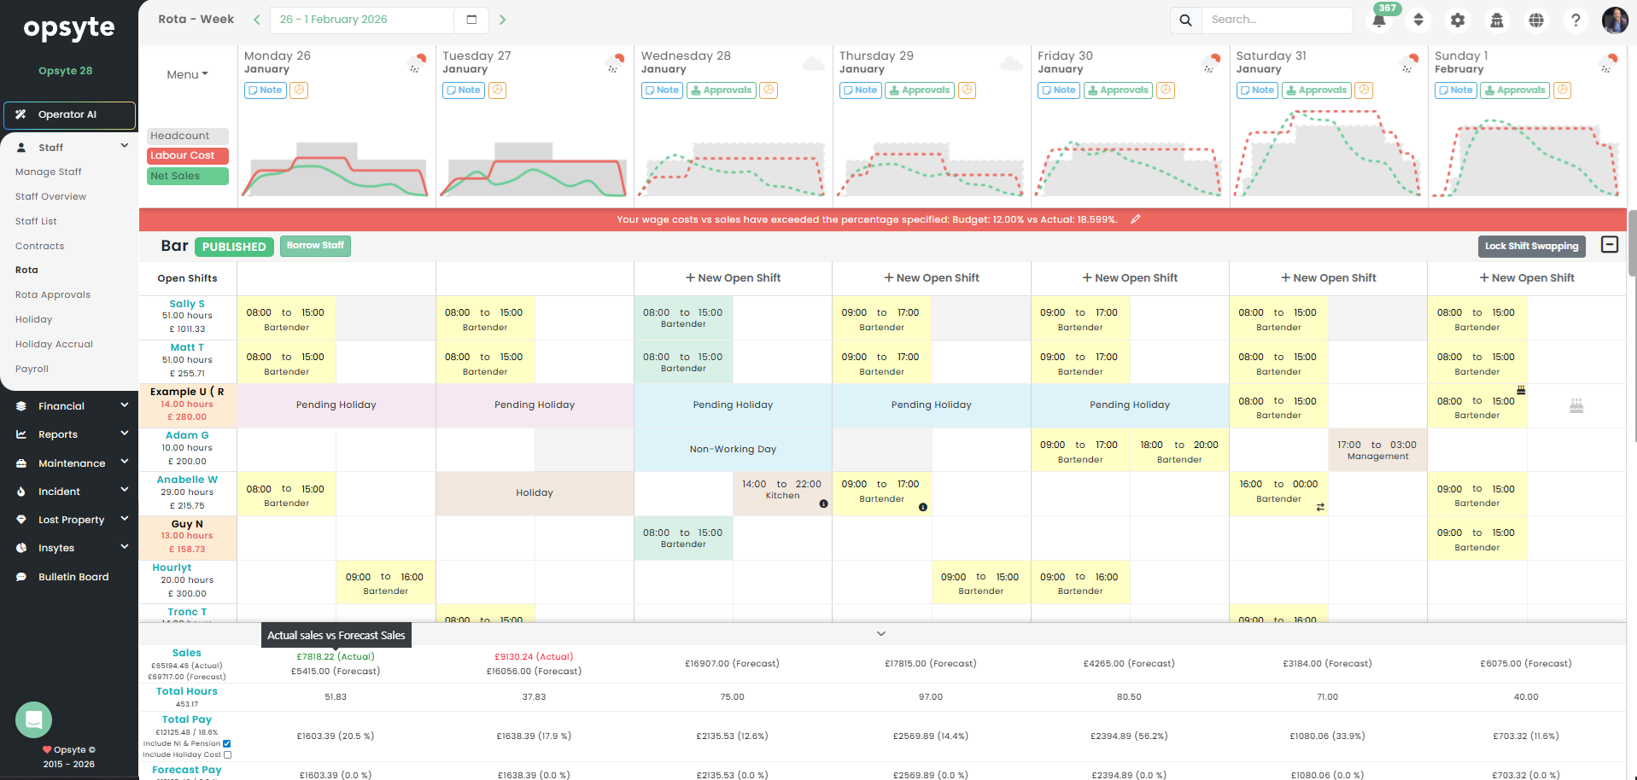The width and height of the screenshot is (1637, 780).
Task: Click the globe language icon
Action: [1536, 20]
